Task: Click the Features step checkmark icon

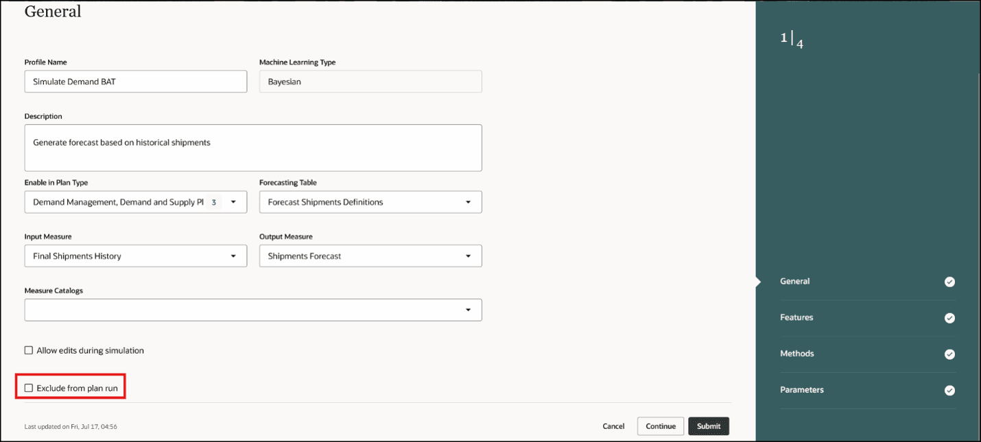Action: [949, 318]
